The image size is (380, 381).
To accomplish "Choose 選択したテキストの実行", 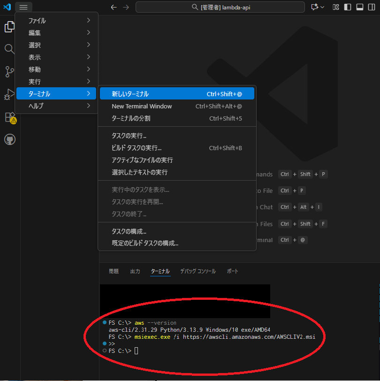I will coord(177,172).
